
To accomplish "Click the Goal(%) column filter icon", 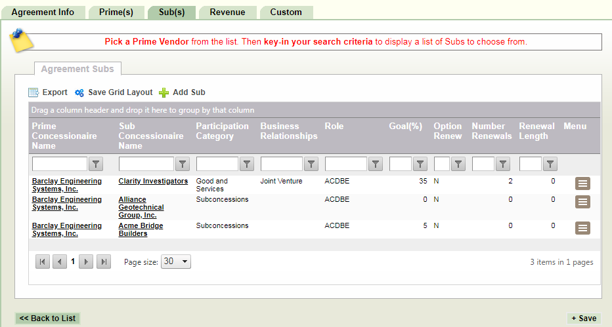I will point(420,164).
